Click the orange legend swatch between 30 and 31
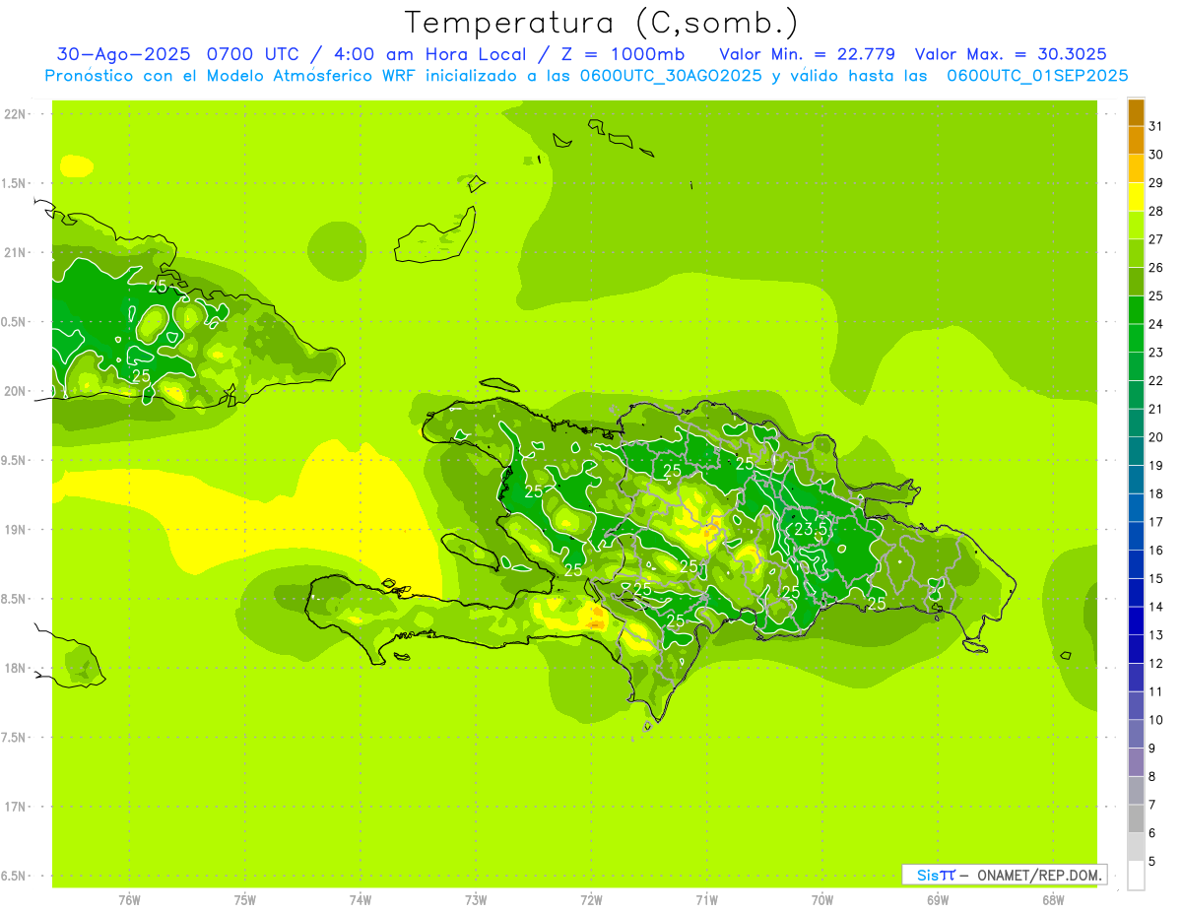Image resolution: width=1182 pixels, height=913 pixels. (x=1136, y=140)
